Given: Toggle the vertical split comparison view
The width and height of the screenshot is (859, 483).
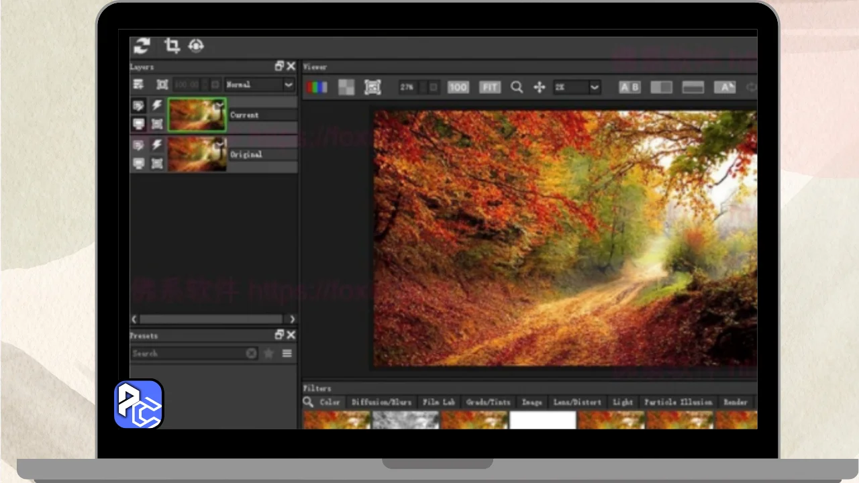Looking at the screenshot, I should [661, 87].
